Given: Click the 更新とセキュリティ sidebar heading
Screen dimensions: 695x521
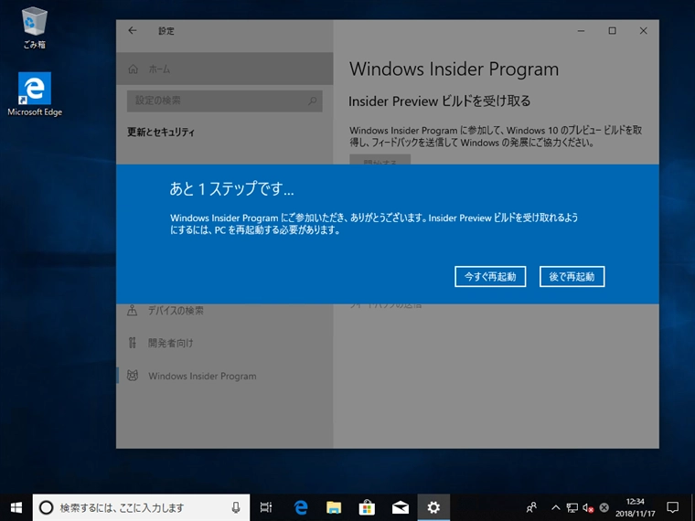Looking at the screenshot, I should (161, 132).
